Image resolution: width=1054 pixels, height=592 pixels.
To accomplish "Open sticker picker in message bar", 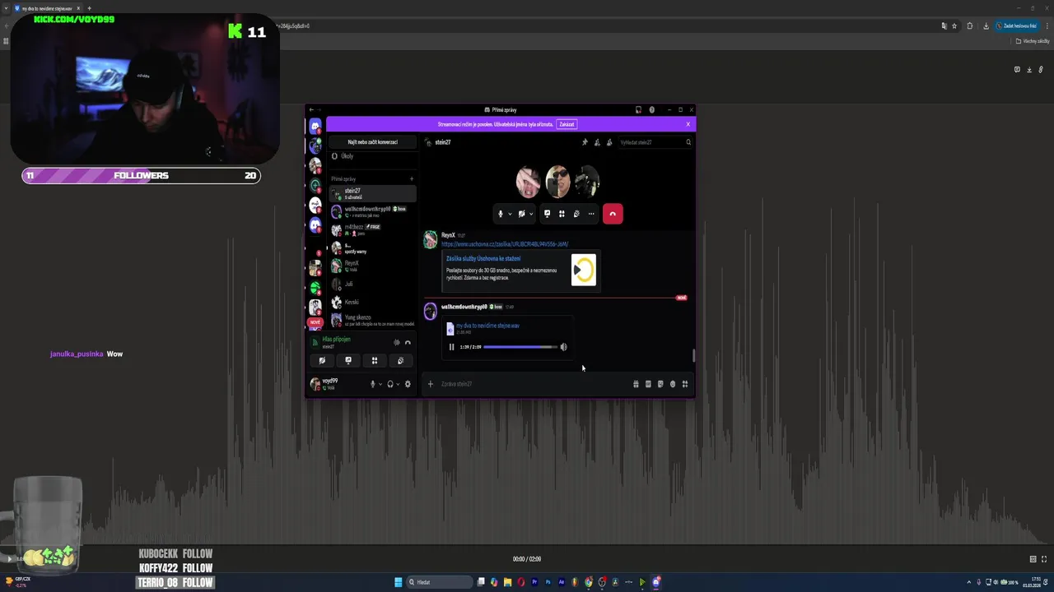I will pyautogui.click(x=660, y=384).
